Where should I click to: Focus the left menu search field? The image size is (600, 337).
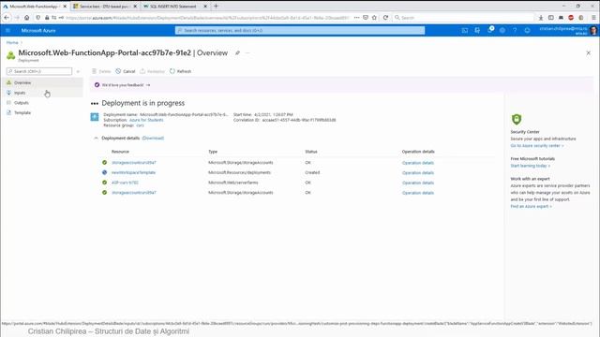click(39, 71)
